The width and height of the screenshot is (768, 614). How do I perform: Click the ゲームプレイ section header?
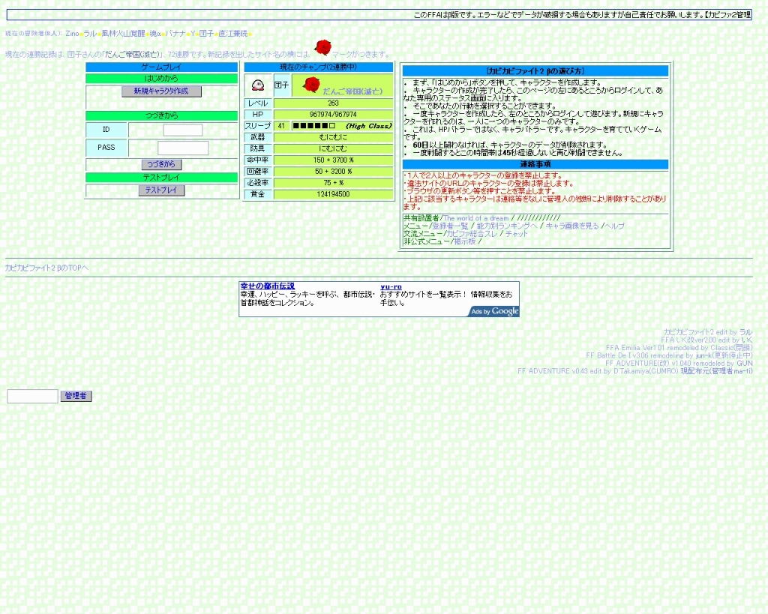point(162,67)
